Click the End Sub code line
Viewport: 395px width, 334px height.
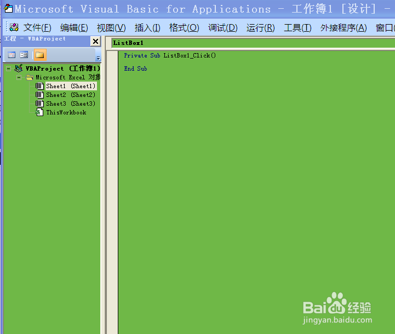pyautogui.click(x=135, y=68)
